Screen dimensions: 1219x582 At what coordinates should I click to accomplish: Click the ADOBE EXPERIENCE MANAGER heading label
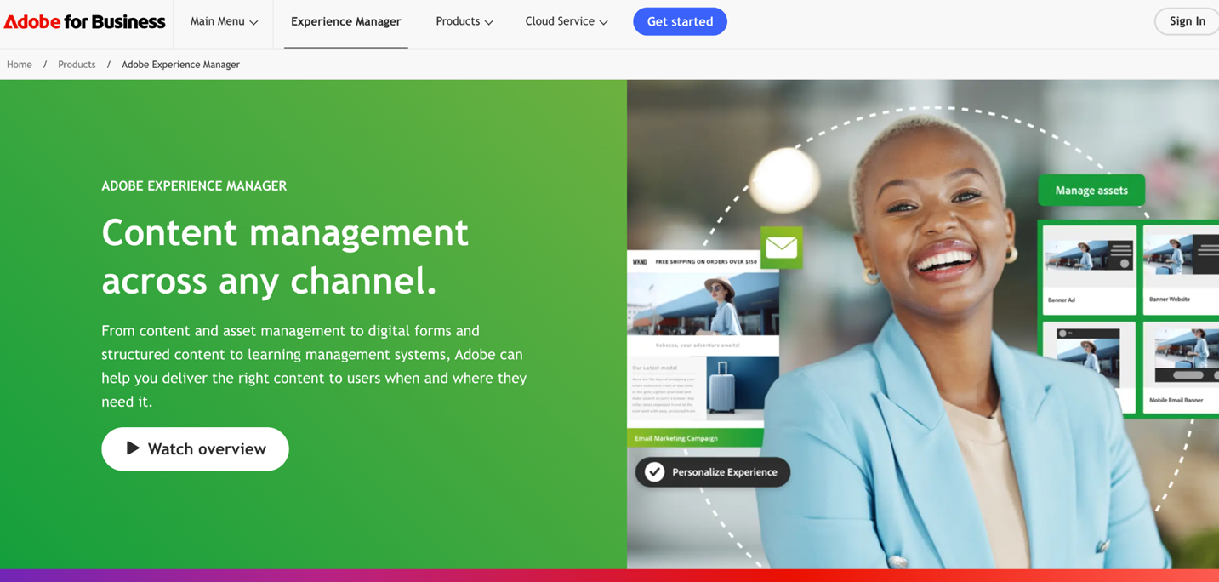(194, 185)
